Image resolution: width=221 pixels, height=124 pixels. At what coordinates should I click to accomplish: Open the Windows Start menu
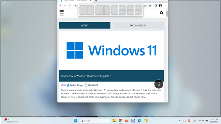[75, 121]
